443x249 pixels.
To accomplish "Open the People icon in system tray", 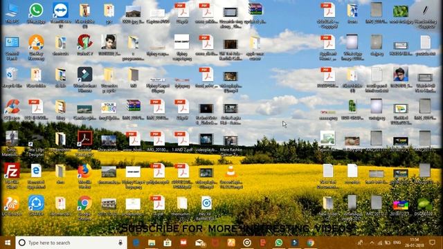I will click(x=360, y=243).
